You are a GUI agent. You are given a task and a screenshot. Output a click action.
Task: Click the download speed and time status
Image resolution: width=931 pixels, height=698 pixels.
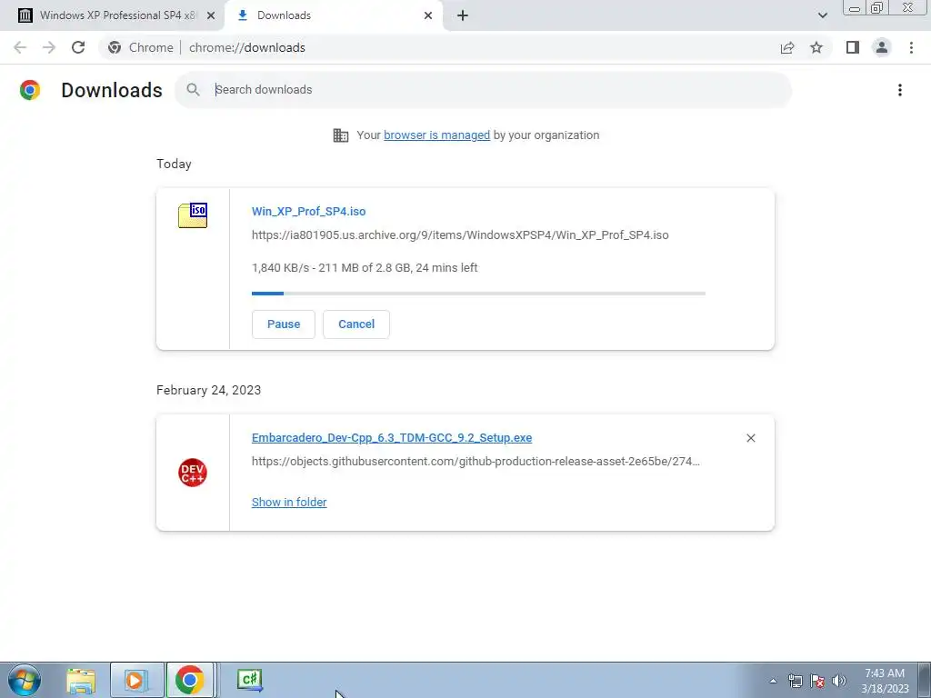pyautogui.click(x=365, y=268)
